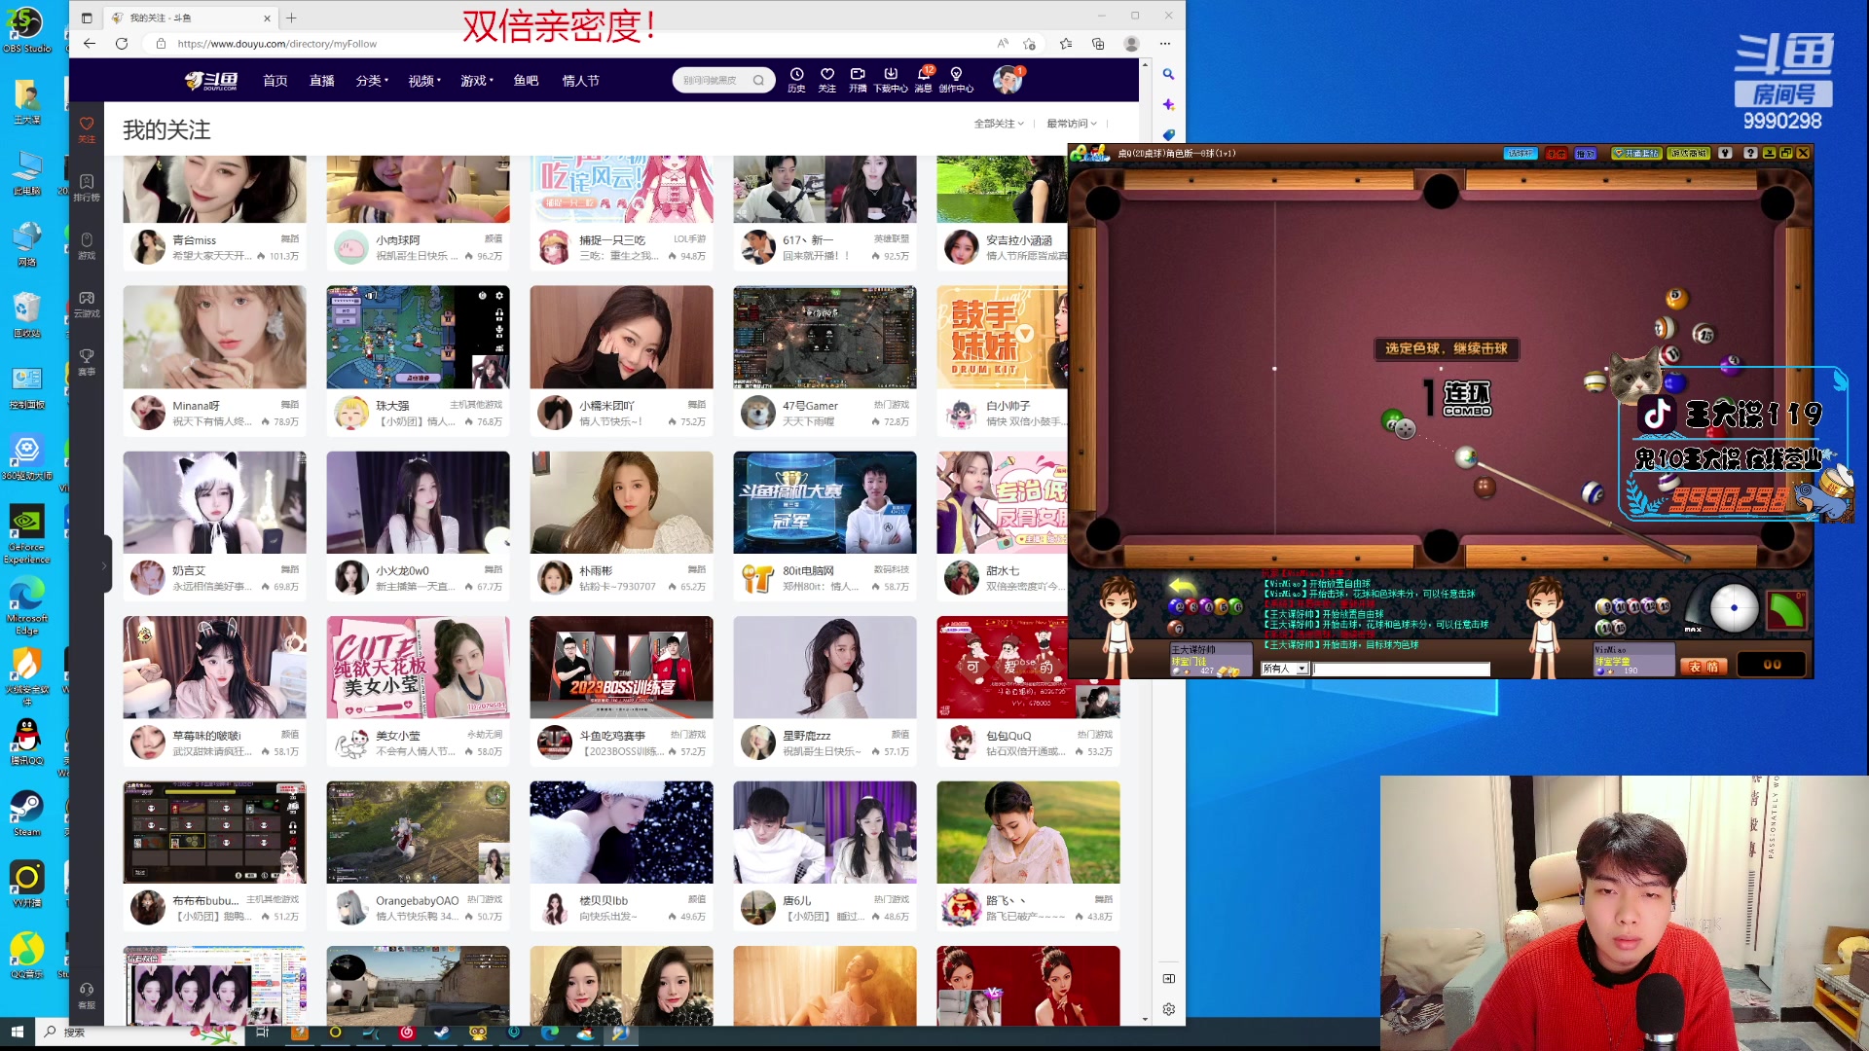Open 80it电脑网 stream thumbnail
This screenshot has width=1869, height=1051.
825,503
